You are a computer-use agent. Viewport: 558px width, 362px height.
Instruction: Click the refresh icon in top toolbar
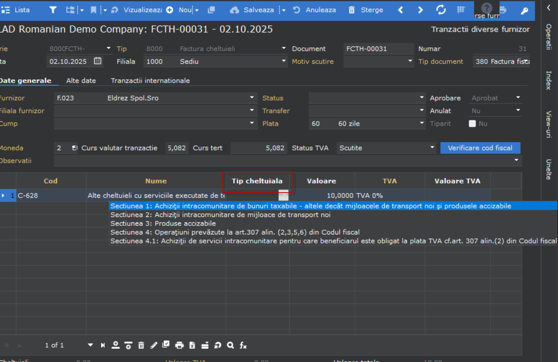tap(441, 10)
